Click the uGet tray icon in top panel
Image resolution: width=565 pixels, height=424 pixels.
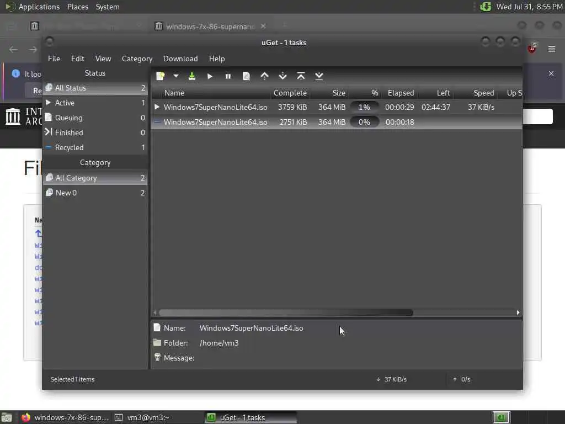(486, 7)
